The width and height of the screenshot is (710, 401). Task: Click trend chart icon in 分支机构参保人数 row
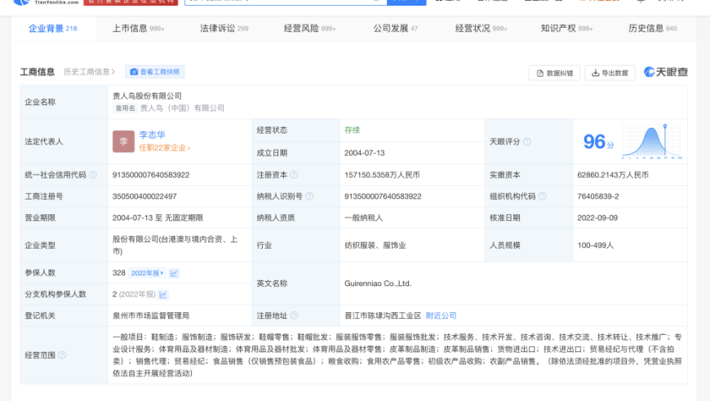pos(163,294)
